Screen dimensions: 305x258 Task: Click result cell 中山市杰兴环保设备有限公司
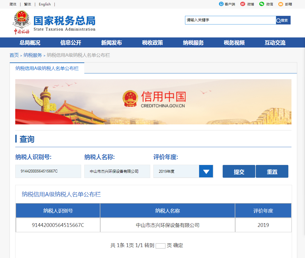pos(167,225)
